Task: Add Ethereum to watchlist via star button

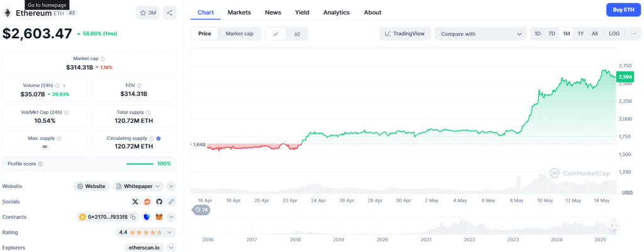Action: pyautogui.click(x=148, y=13)
